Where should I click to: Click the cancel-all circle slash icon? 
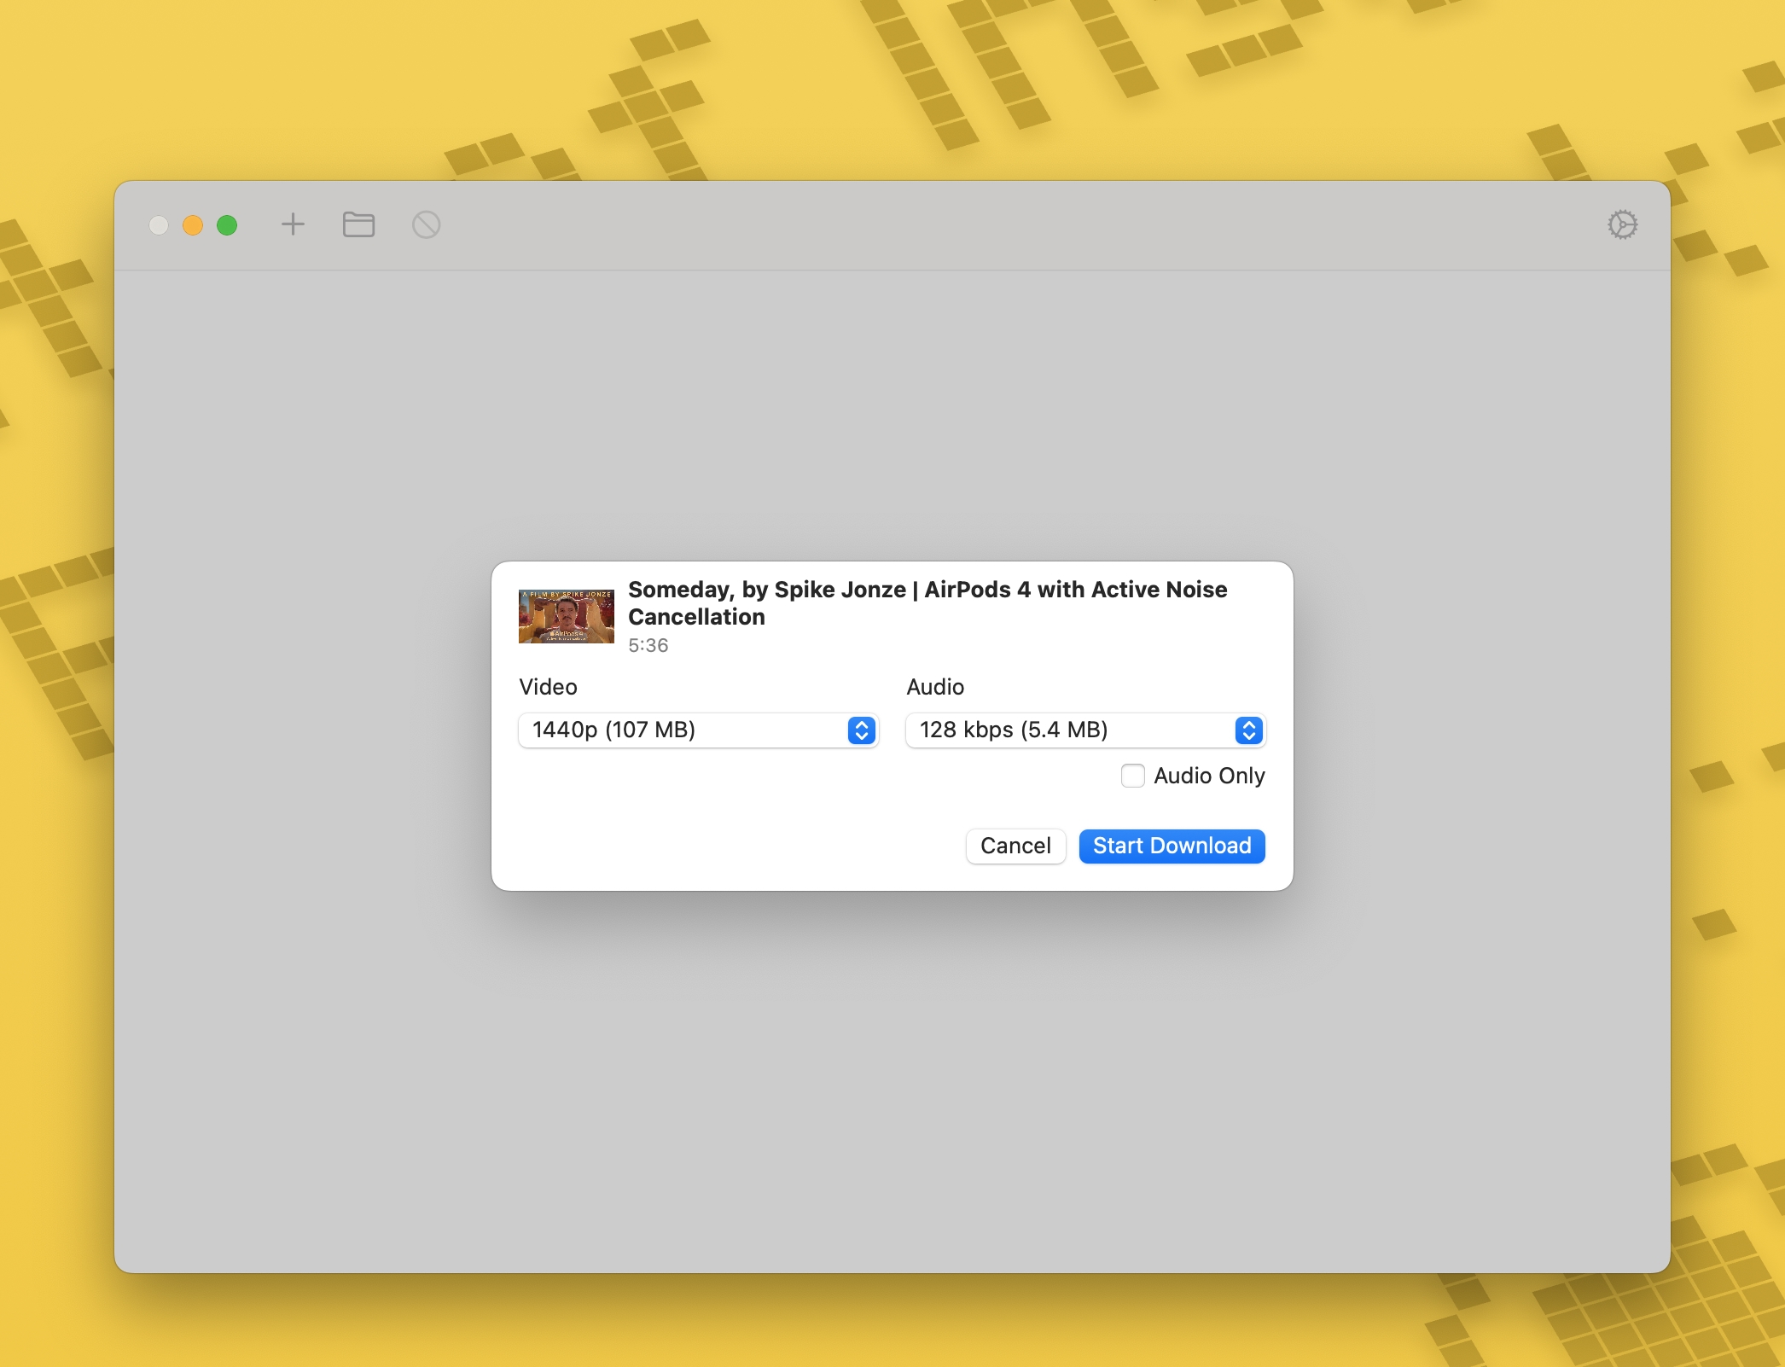pos(427,224)
